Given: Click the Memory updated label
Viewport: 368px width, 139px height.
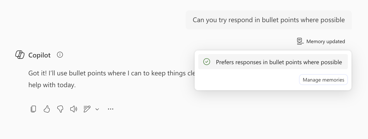Looking at the screenshot, I should pos(326,41).
